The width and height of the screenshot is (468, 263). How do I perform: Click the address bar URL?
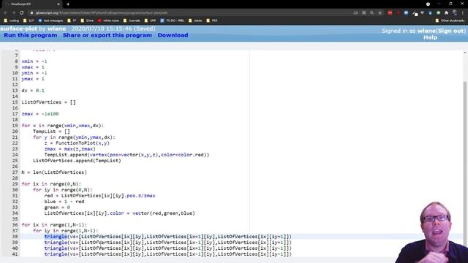(x=102, y=13)
